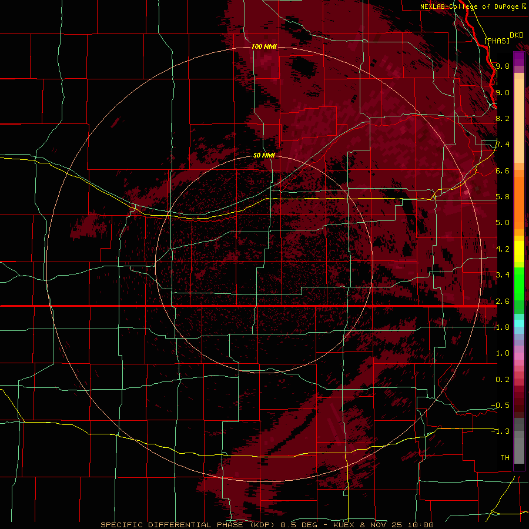
Task: Select the 6.6 scale value
Action: [x=503, y=171]
